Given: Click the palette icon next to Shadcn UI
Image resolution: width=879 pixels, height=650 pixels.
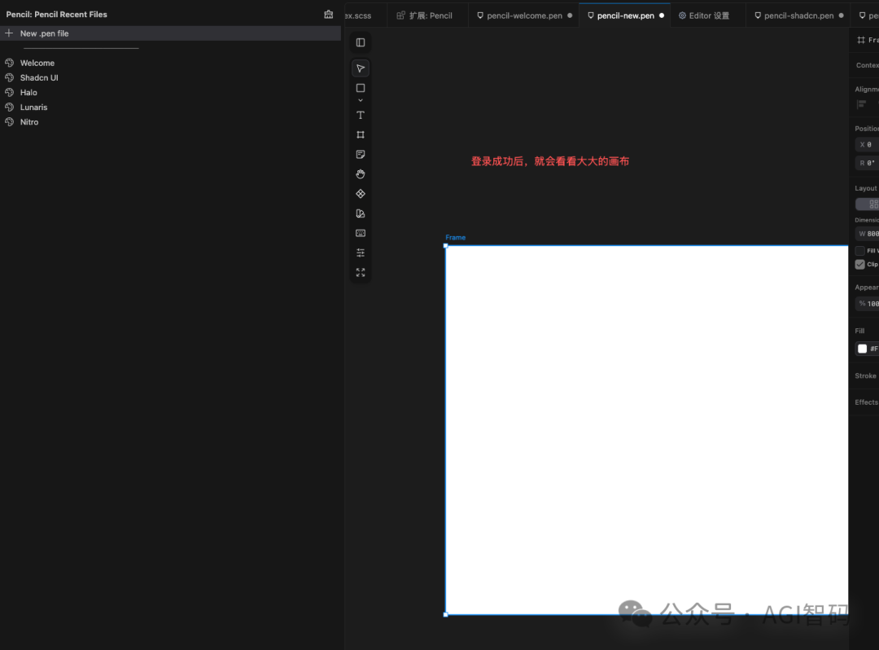Looking at the screenshot, I should pyautogui.click(x=10, y=77).
